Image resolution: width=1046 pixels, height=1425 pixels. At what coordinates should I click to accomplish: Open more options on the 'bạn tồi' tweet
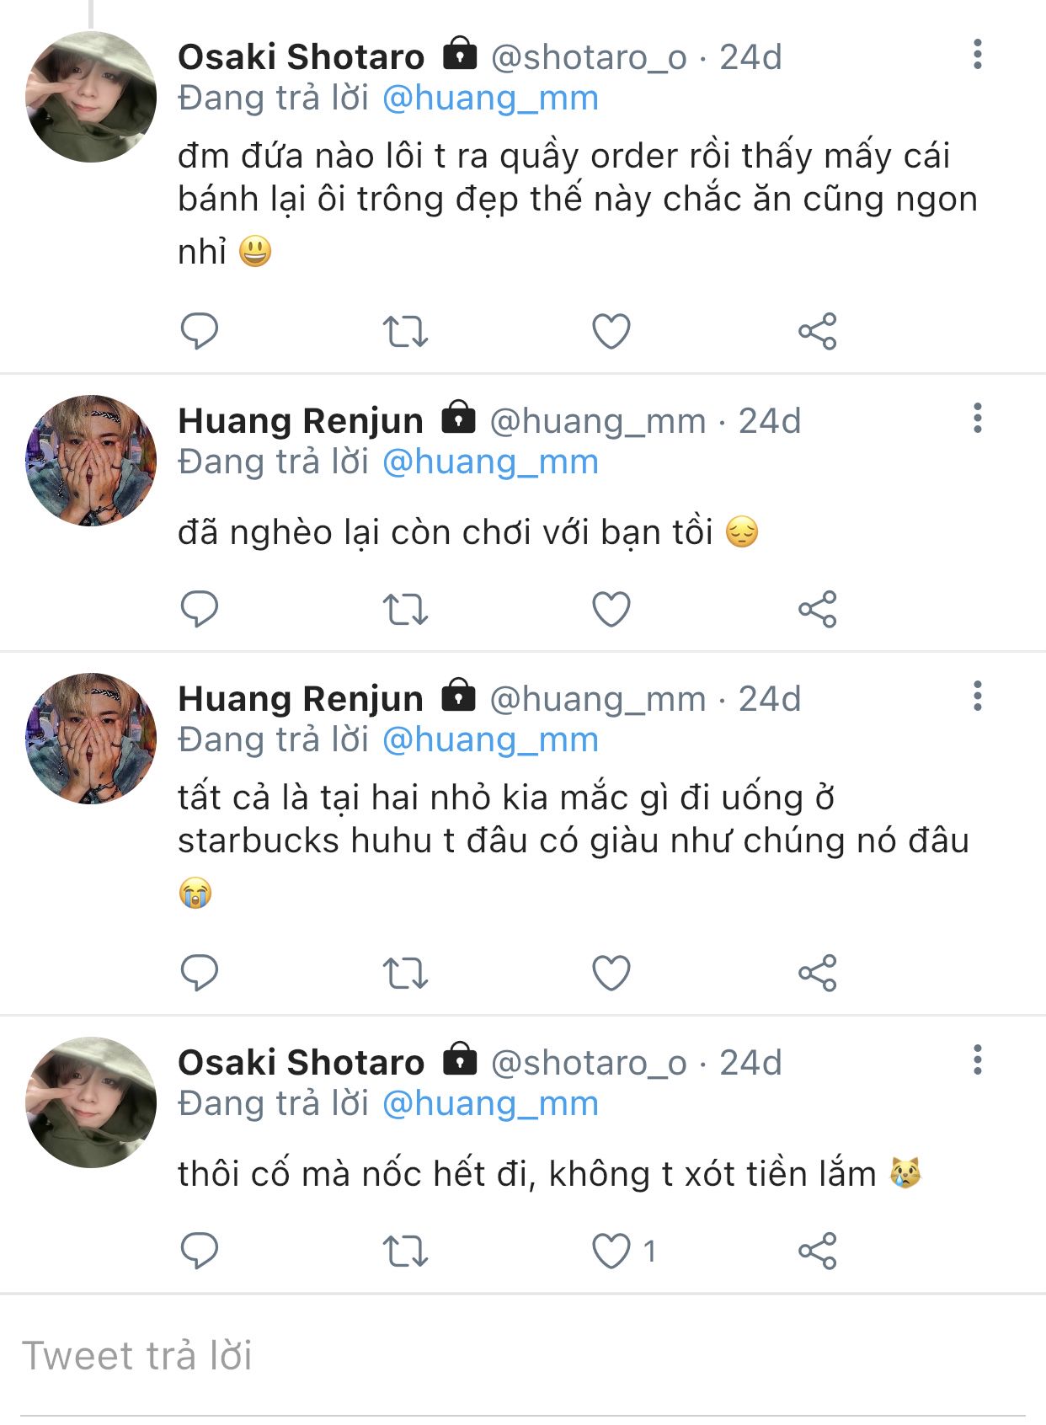click(977, 419)
